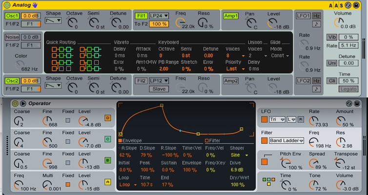The height and width of the screenshot is (195, 368).
Task: Toggle Analog device power button
Action: [7, 5]
